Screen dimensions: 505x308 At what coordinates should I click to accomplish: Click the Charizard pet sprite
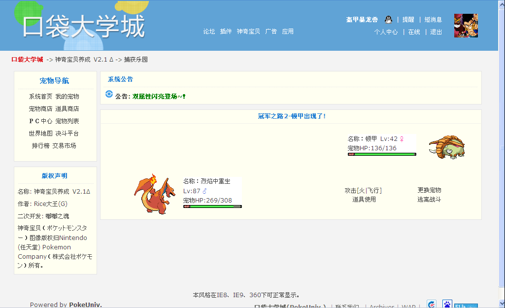click(155, 194)
